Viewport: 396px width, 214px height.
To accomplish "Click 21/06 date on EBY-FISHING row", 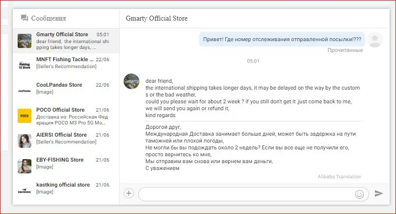I will (103, 160).
